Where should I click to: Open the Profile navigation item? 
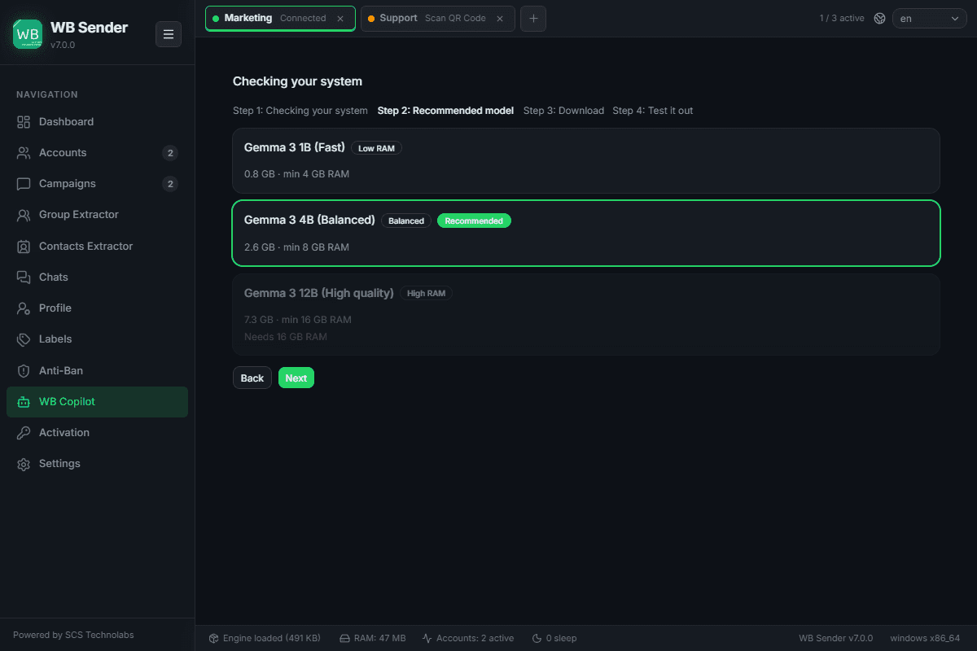tap(98, 308)
